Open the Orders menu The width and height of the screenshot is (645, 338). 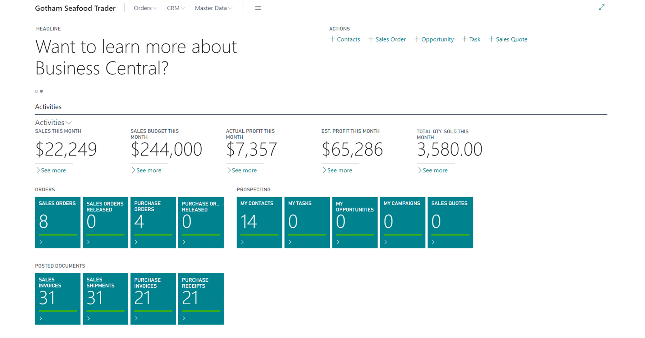145,8
